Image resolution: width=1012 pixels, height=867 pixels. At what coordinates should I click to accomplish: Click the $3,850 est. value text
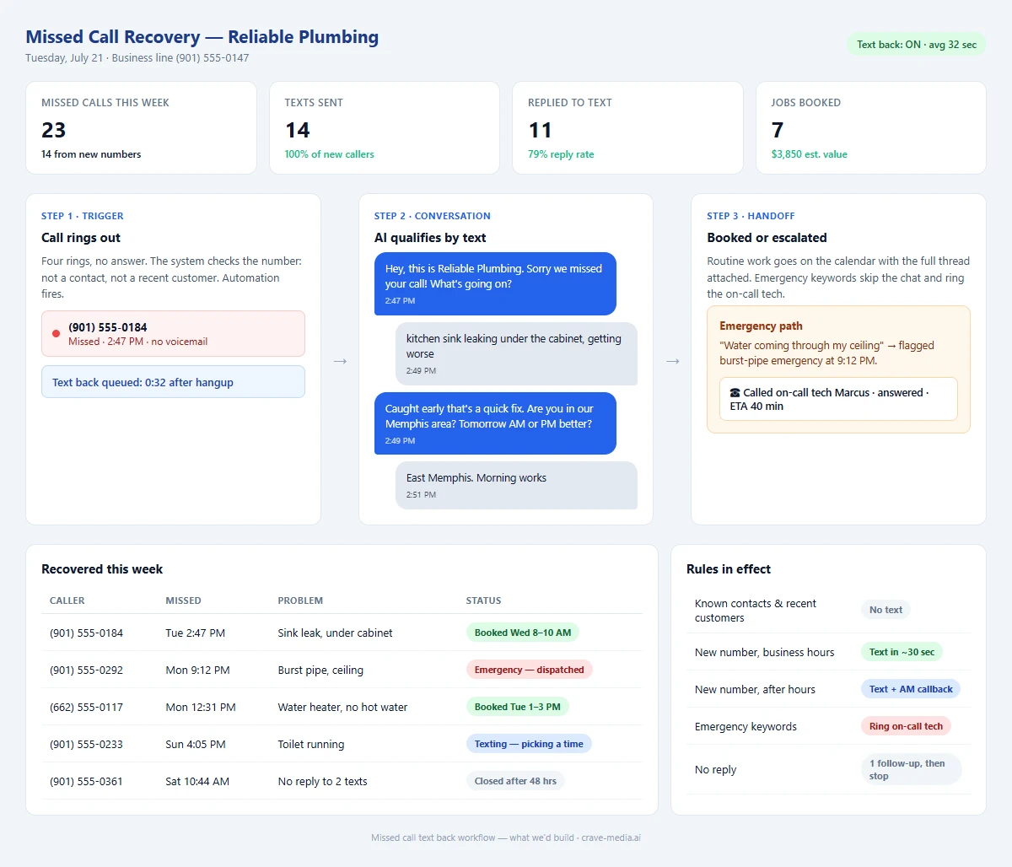click(809, 154)
